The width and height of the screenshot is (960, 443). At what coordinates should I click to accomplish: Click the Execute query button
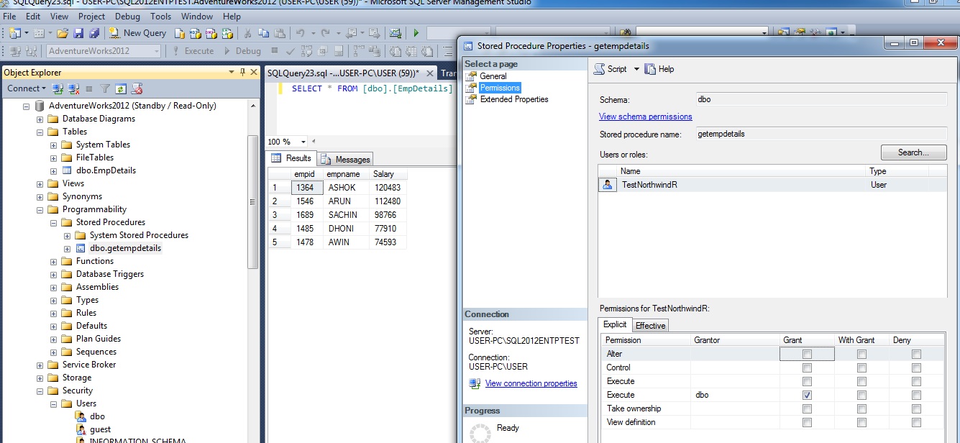193,51
